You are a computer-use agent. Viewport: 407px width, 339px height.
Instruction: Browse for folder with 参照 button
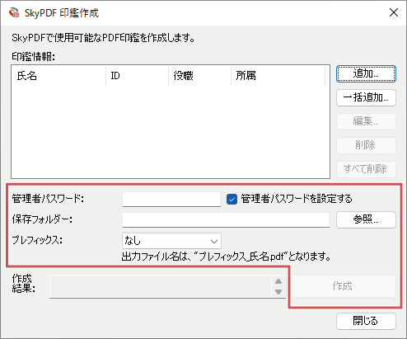pos(366,219)
